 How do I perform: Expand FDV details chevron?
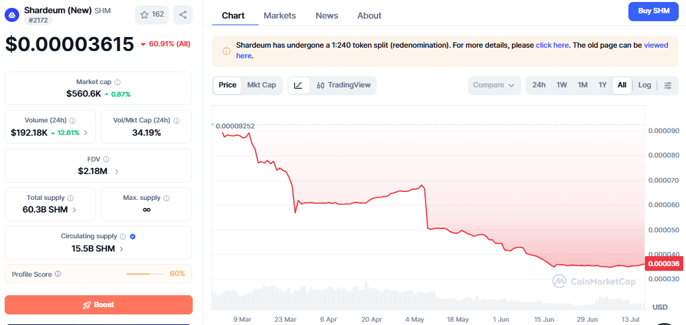pos(117,171)
